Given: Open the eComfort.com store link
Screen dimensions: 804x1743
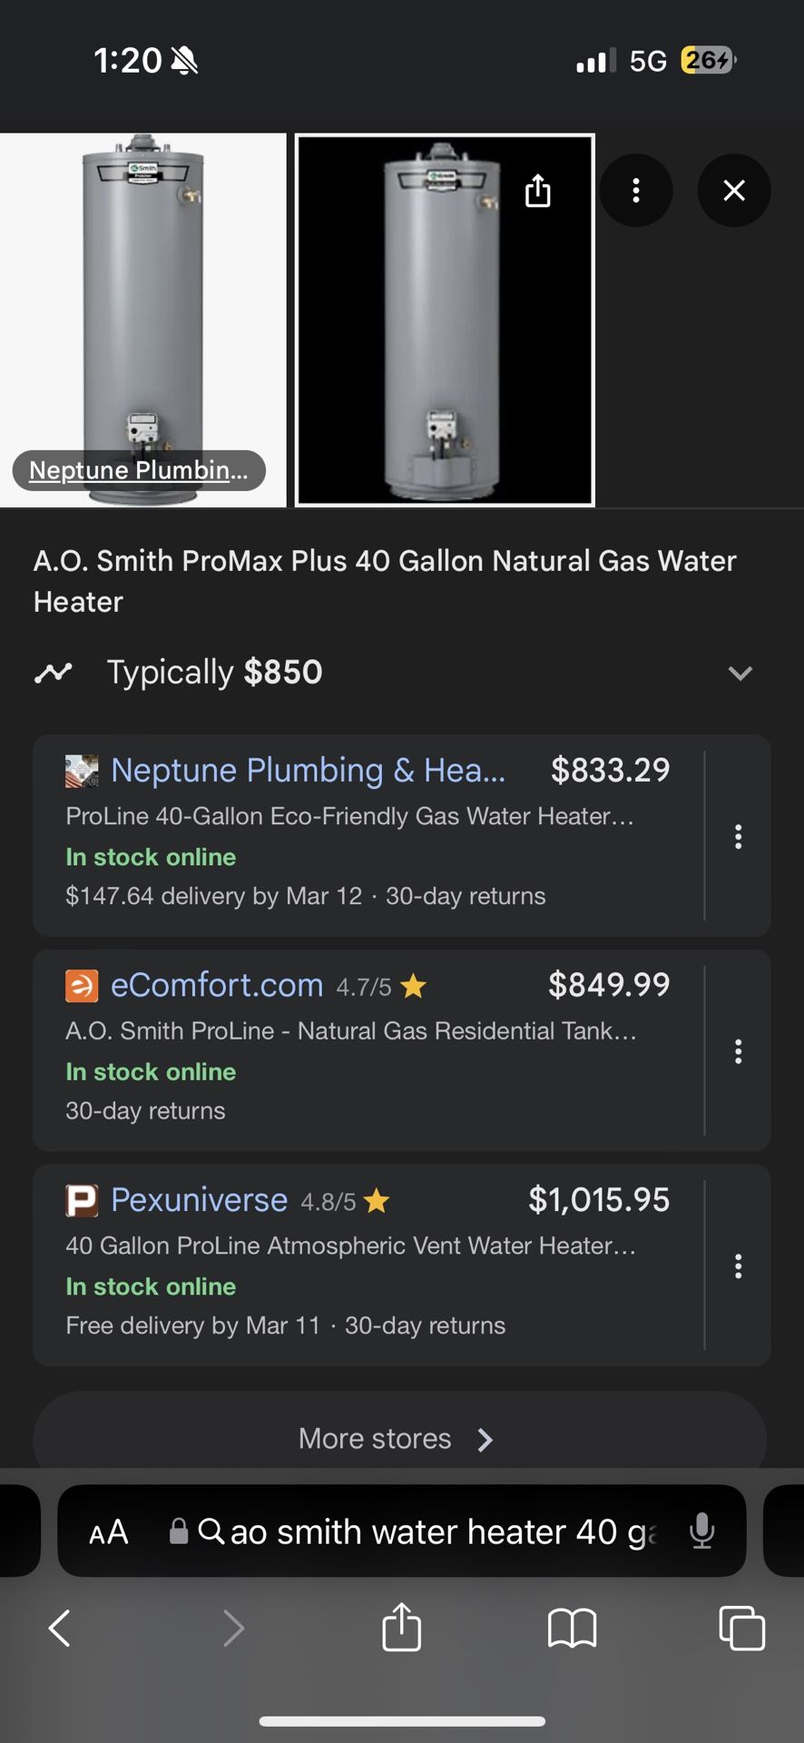Looking at the screenshot, I should pyautogui.click(x=217, y=985).
